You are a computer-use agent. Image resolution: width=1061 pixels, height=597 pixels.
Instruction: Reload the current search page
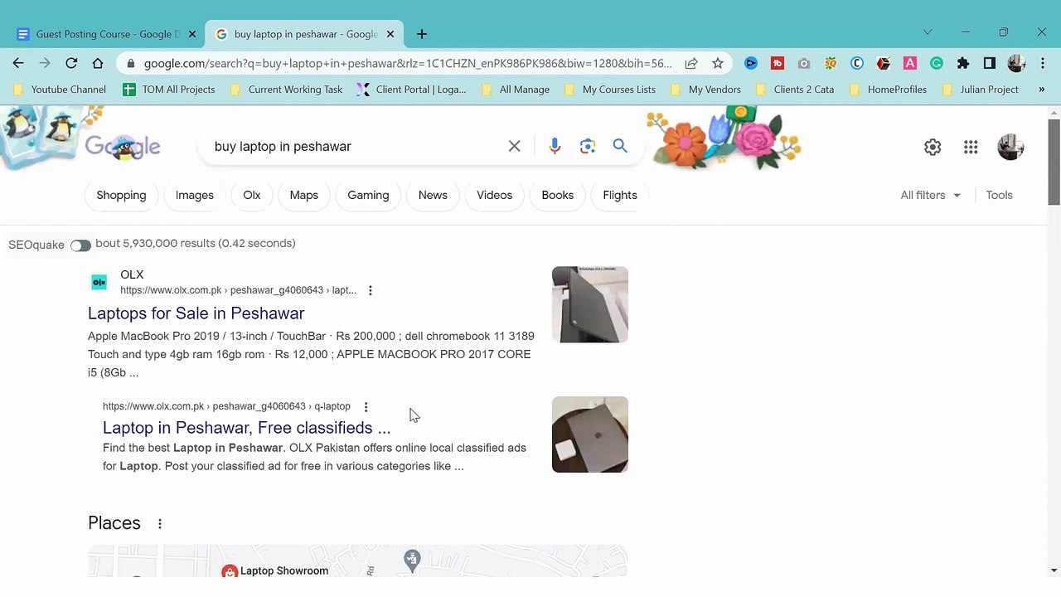coord(71,63)
